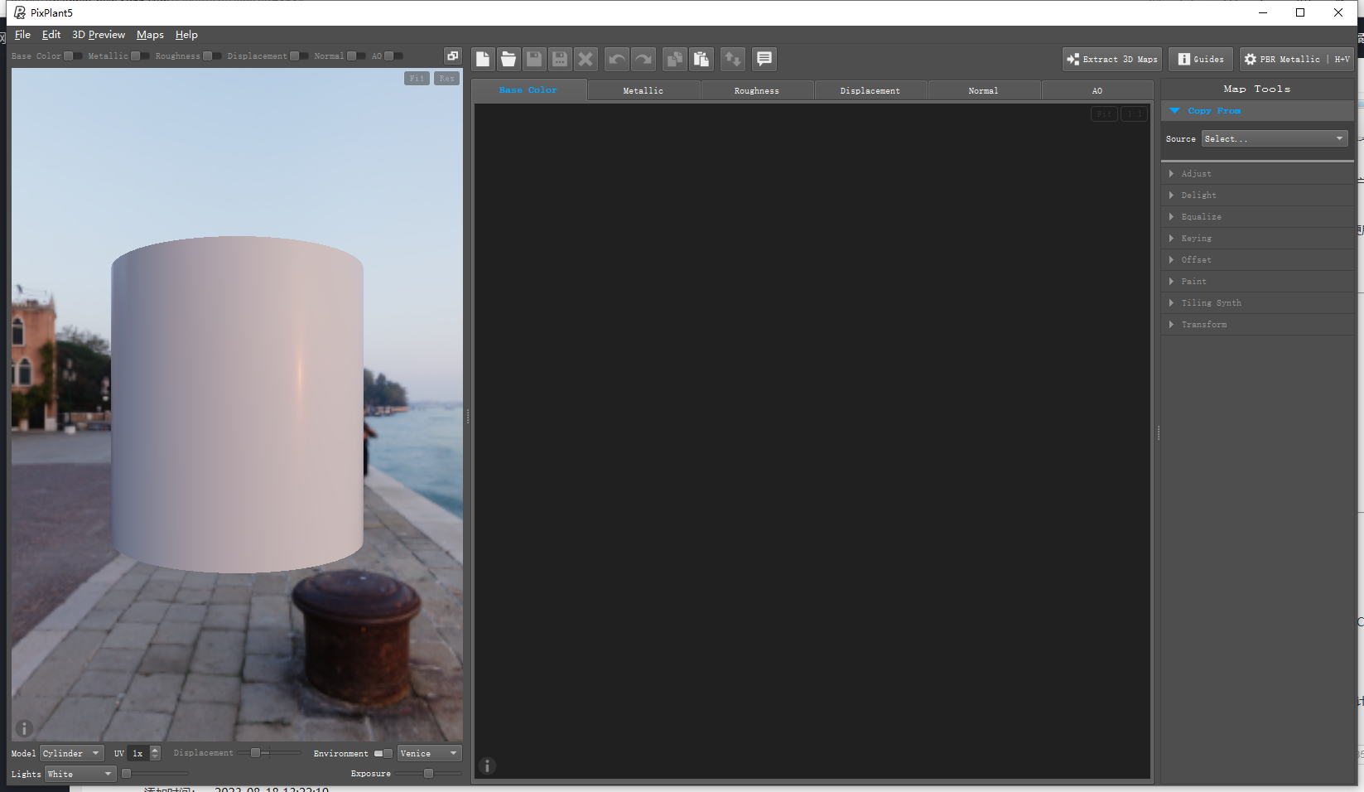Viewport: 1364px width, 792px height.
Task: Click the swap up-down arrows icon
Action: pyautogui.click(x=733, y=59)
